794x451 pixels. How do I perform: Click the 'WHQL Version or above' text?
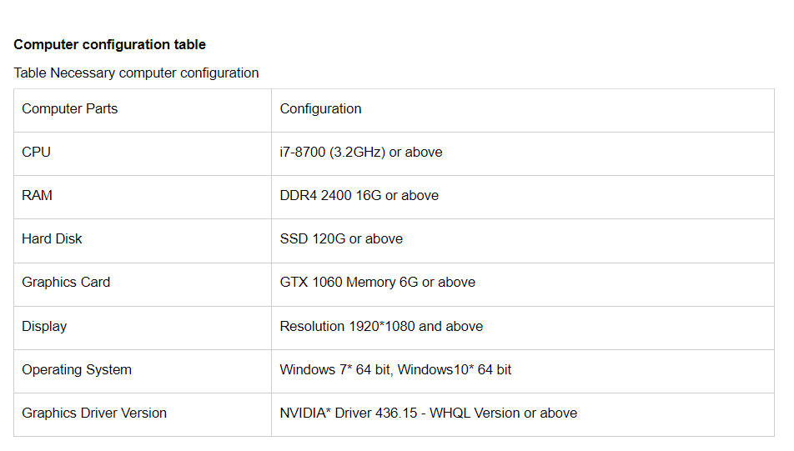tap(504, 413)
